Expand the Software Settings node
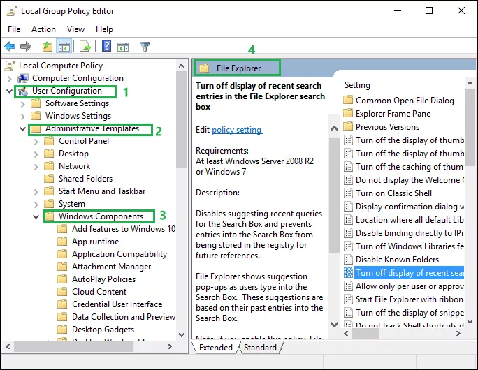 click(x=23, y=104)
